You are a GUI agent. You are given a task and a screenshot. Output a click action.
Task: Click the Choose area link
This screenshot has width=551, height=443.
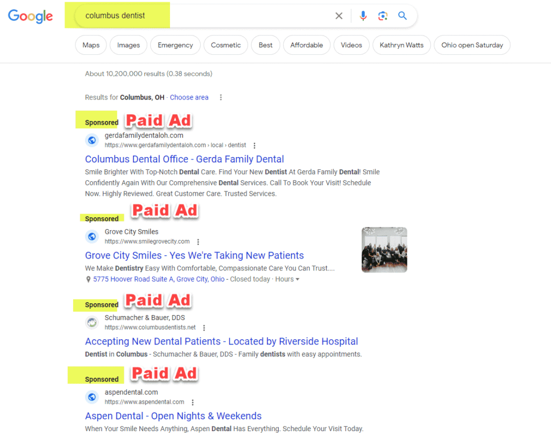[x=189, y=97]
